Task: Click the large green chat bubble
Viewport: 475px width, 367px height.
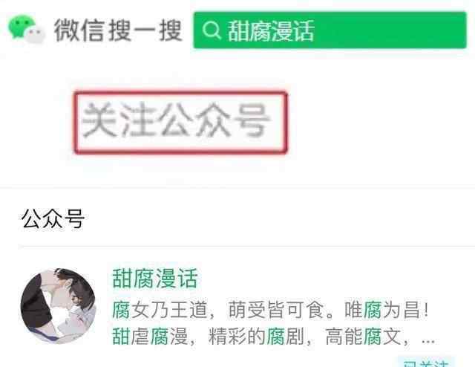Action: click(x=22, y=27)
